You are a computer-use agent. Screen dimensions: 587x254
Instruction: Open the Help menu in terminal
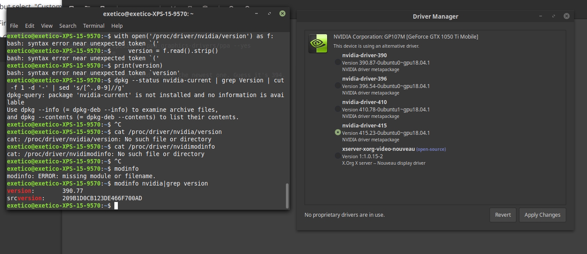tap(117, 26)
